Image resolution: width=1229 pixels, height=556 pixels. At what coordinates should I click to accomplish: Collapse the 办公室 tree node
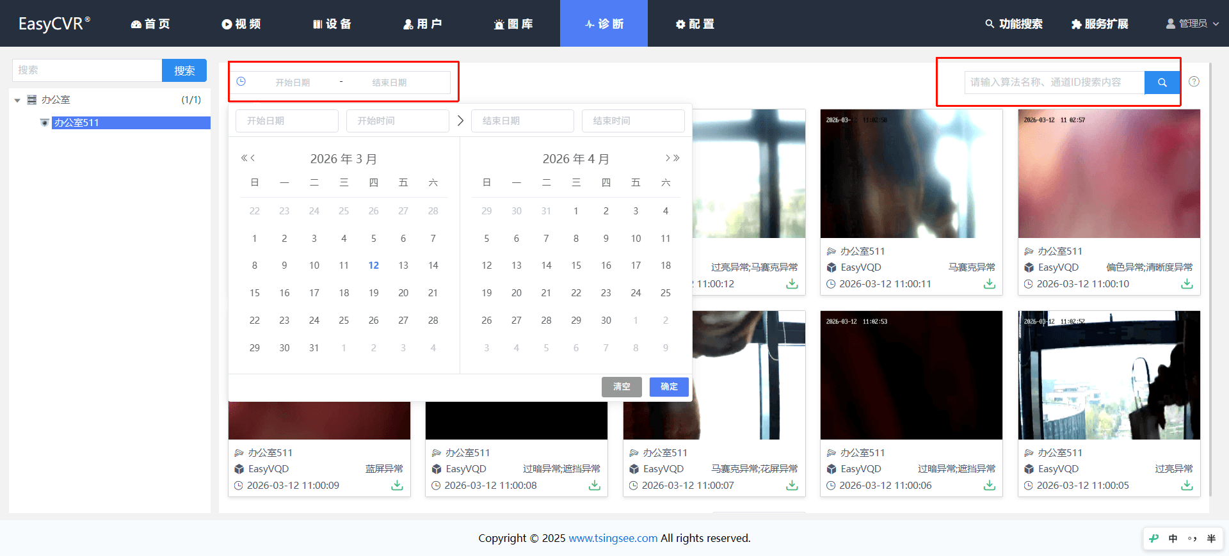click(17, 100)
